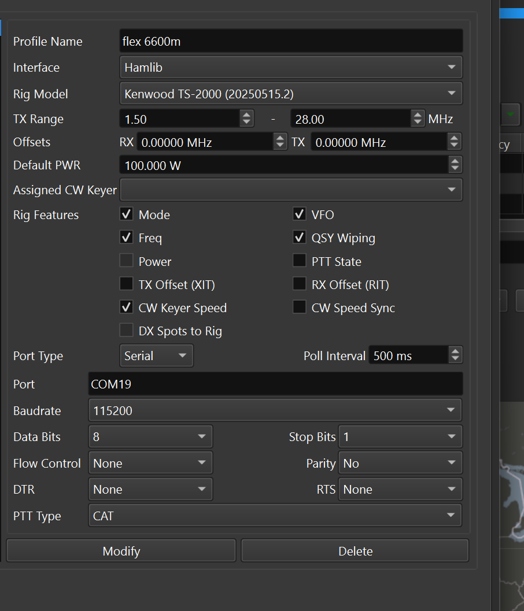Open the Parity dropdown showing No
Viewport: 524px width, 611px height.
coord(400,463)
